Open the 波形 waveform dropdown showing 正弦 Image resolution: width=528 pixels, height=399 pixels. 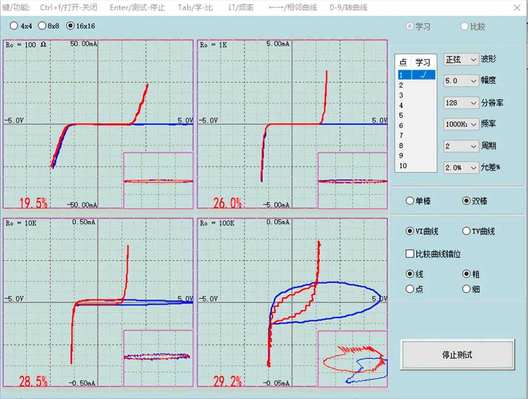461,59
